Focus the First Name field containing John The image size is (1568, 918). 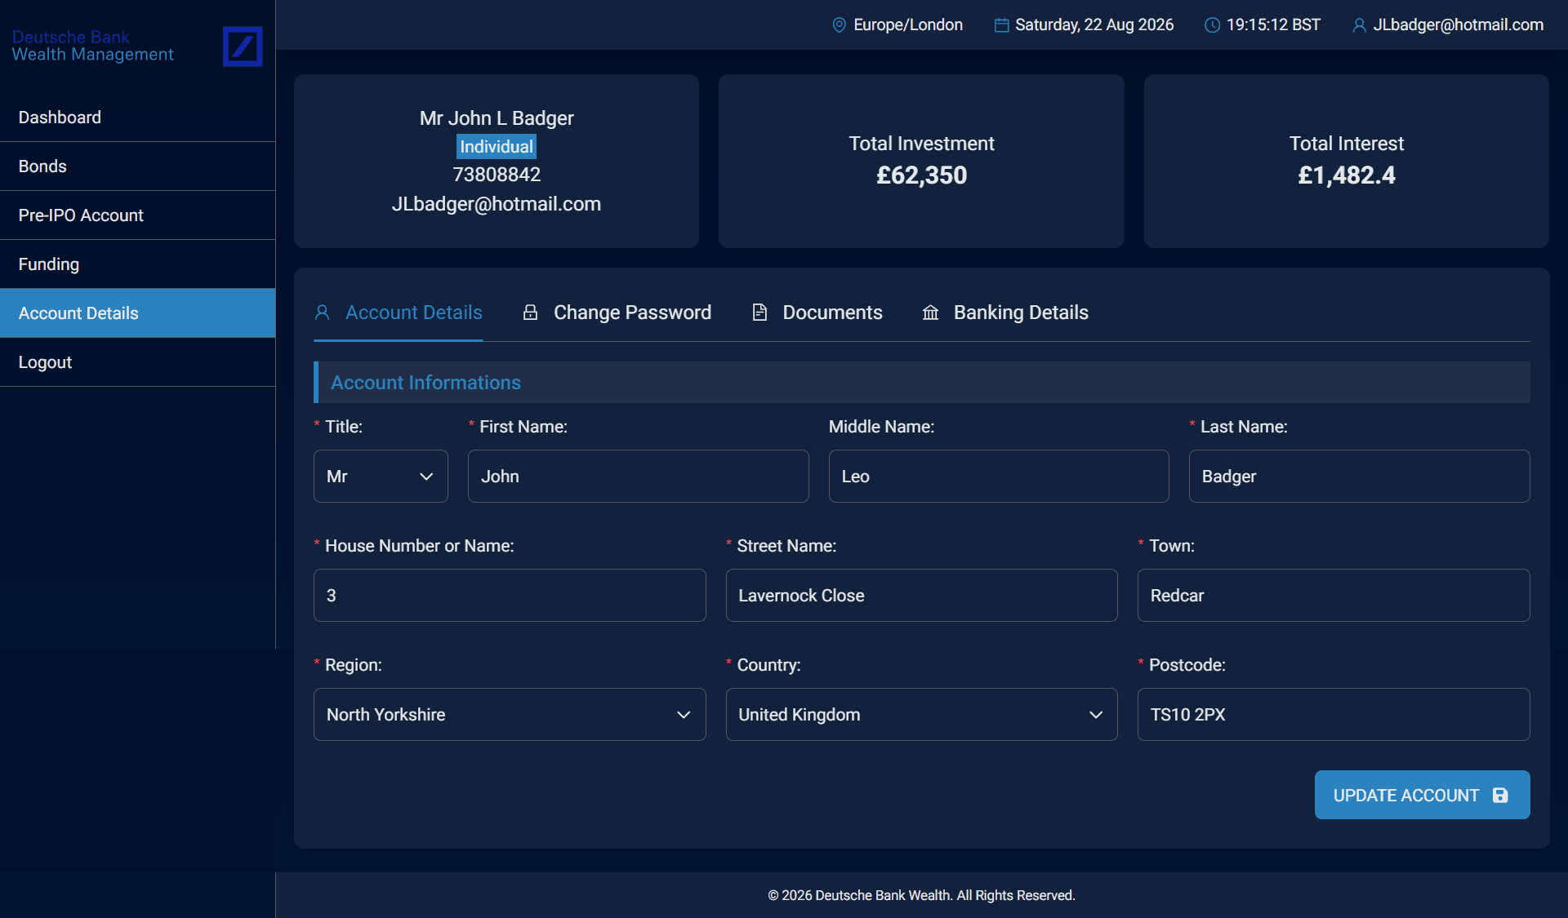(x=638, y=476)
